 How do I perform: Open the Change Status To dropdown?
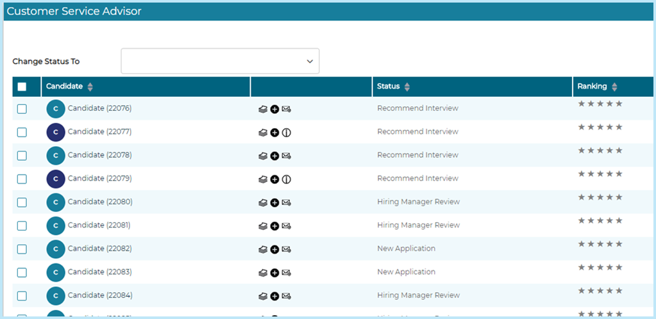pos(220,61)
